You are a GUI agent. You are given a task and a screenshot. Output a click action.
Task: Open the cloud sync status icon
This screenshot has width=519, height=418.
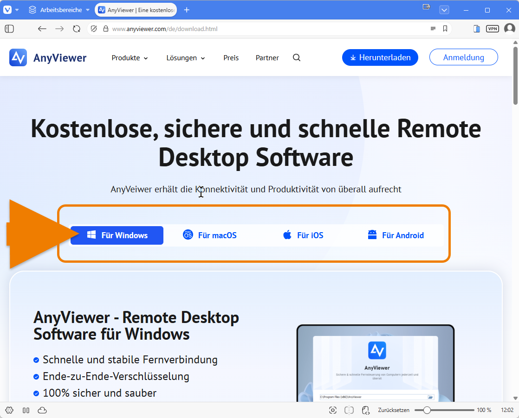(x=42, y=410)
